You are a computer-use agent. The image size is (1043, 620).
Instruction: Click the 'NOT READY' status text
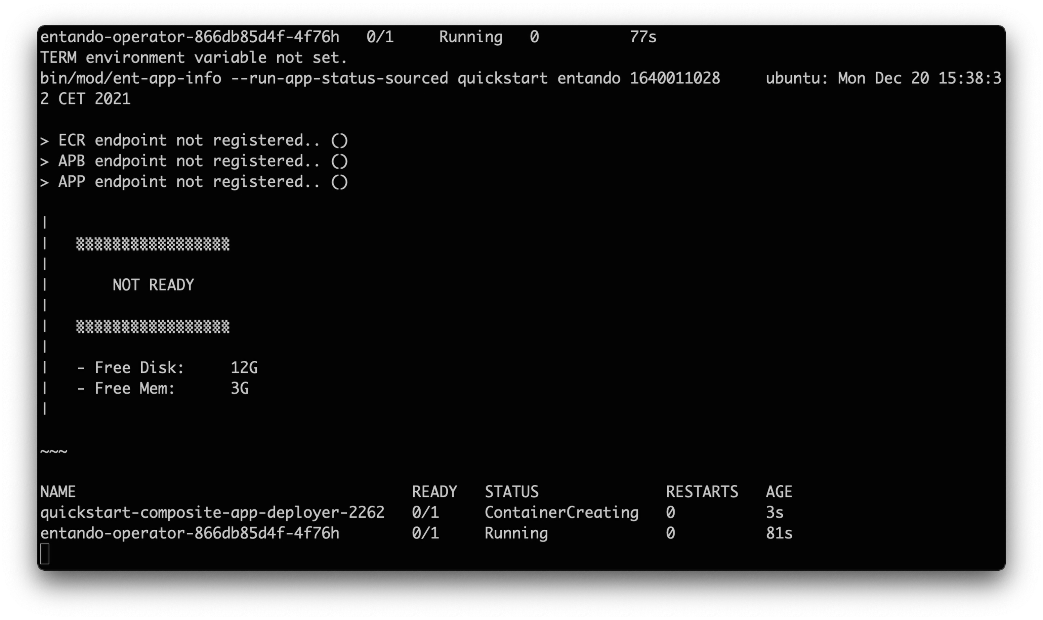coord(153,285)
